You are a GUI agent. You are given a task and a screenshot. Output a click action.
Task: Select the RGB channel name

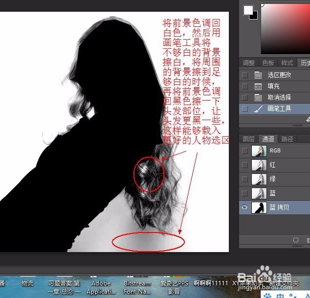[x=275, y=150]
